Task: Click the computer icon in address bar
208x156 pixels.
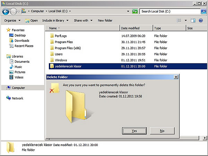Action: tap(24, 11)
